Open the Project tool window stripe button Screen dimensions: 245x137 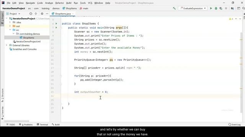point(2,19)
